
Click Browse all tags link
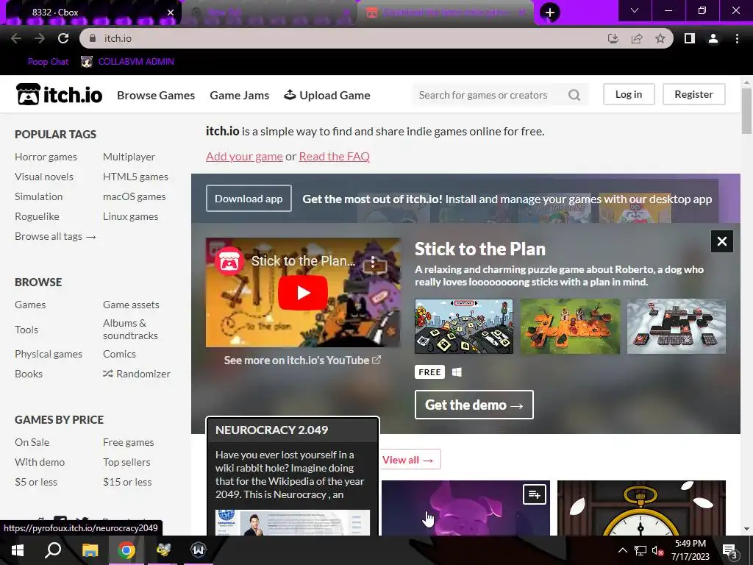point(55,236)
